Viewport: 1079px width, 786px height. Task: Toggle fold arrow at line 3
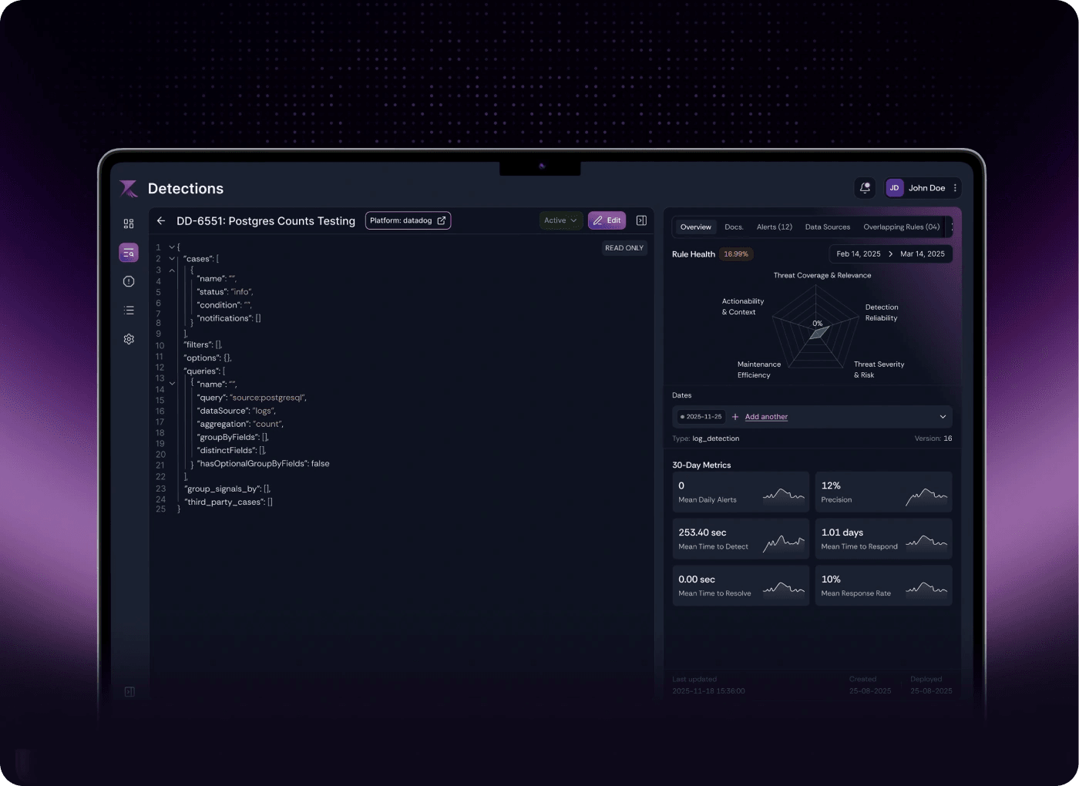pos(172,270)
